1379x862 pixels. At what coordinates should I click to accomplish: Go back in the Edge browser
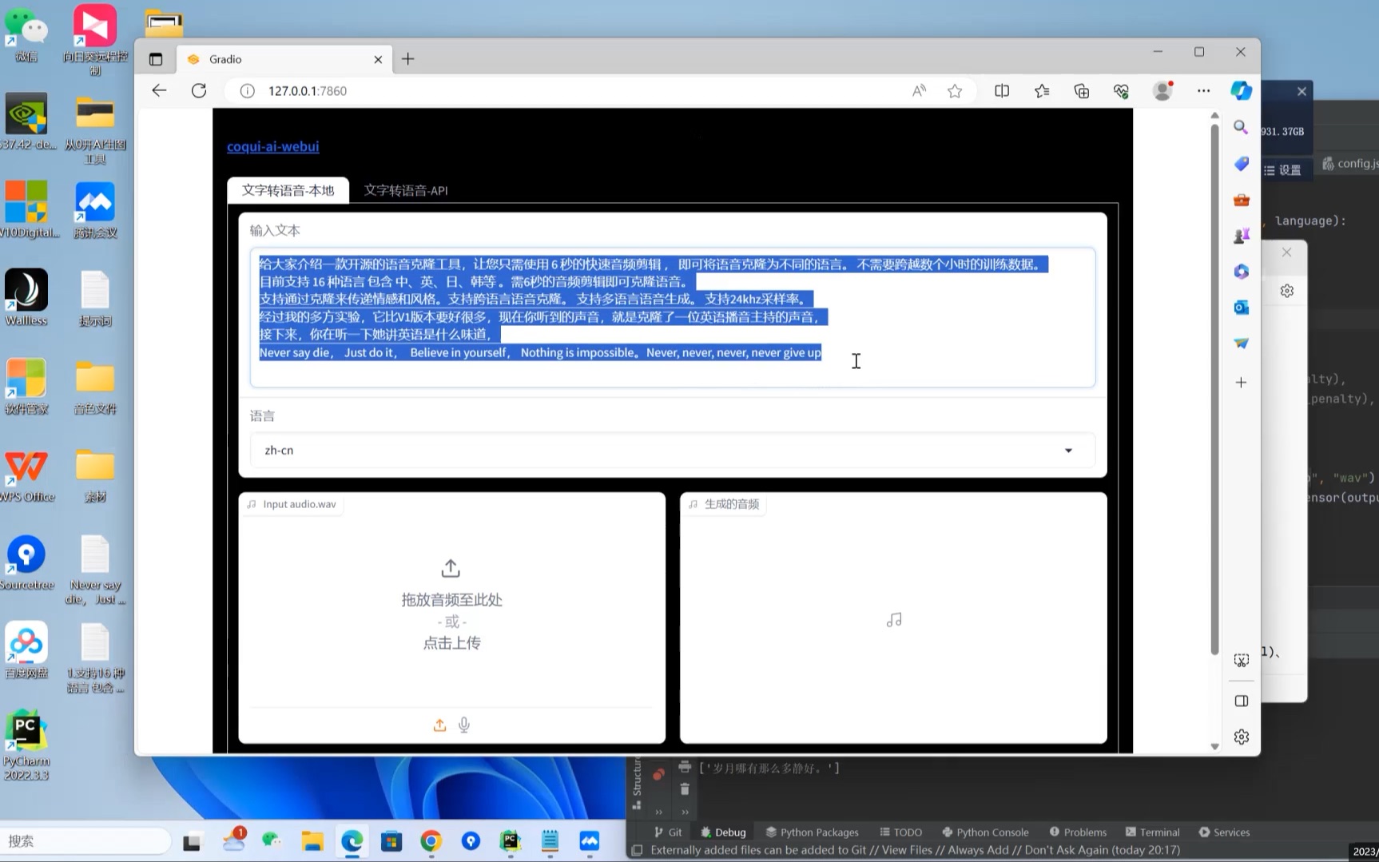pyautogui.click(x=159, y=90)
